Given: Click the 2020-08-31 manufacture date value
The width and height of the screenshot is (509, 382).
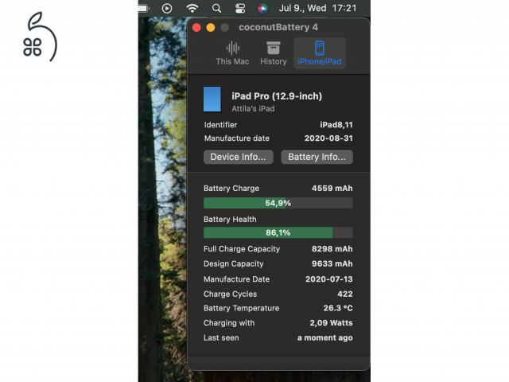Looking at the screenshot, I should tap(328, 138).
